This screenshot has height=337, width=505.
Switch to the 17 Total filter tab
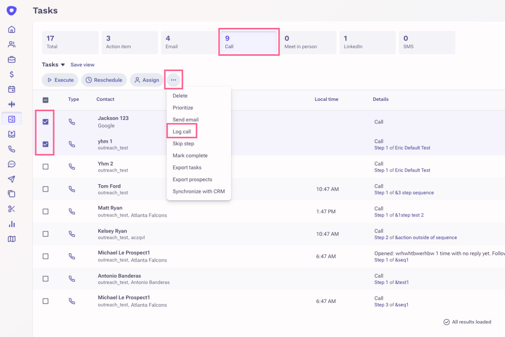(70, 42)
